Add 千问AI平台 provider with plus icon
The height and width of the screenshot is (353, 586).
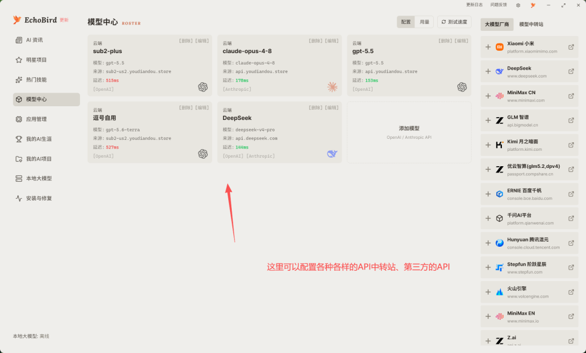(488, 218)
